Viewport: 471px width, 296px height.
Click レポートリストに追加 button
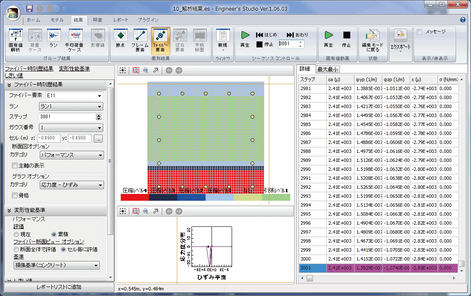click(59, 287)
